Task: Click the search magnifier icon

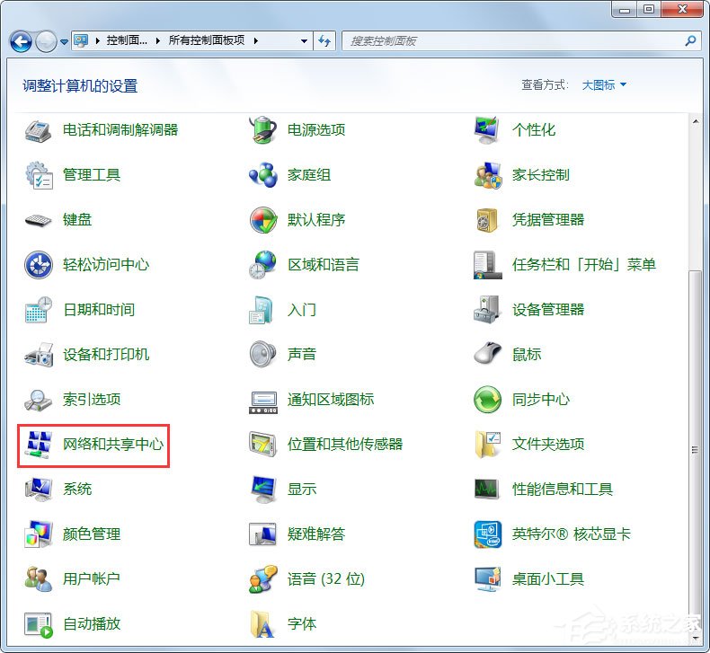Action: [690, 41]
